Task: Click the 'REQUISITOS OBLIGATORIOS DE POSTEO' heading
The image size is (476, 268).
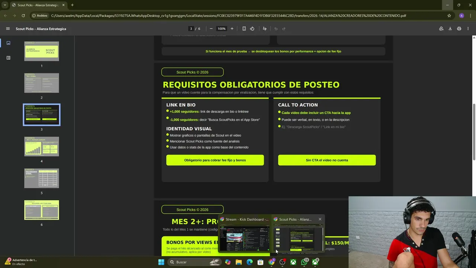Action: point(251,85)
